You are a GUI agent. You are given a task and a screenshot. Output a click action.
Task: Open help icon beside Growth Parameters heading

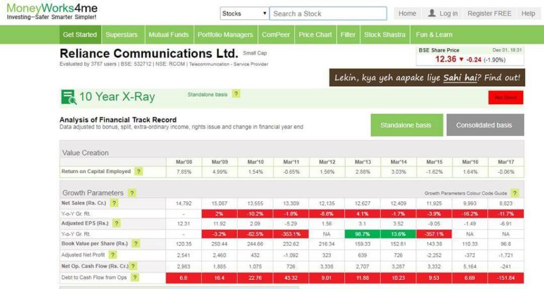click(132, 193)
